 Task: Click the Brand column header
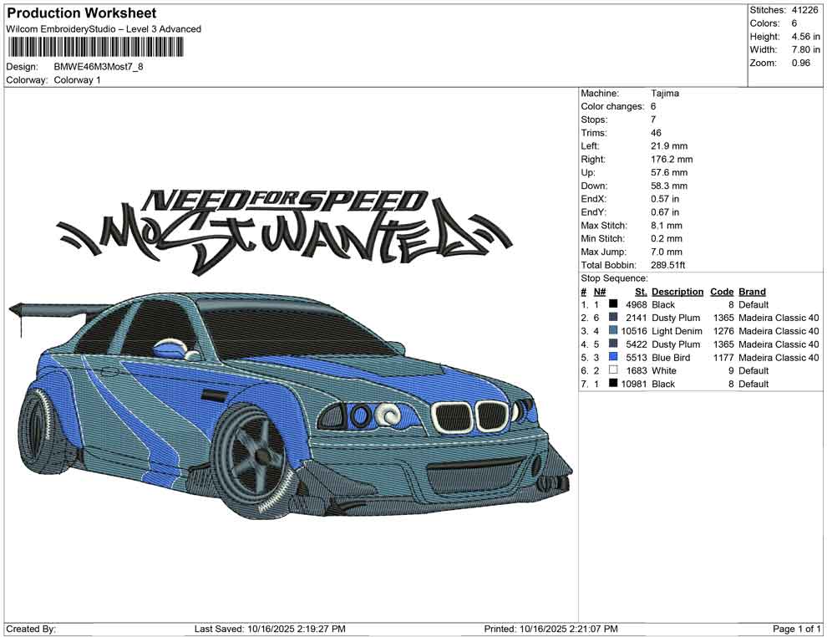coord(752,291)
